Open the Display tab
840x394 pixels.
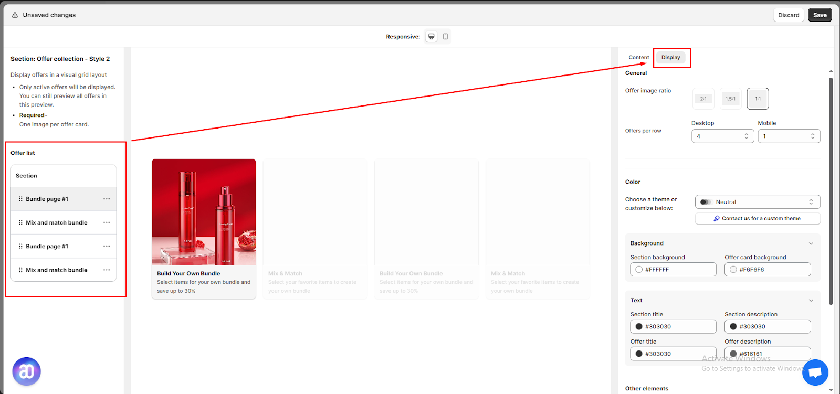(670, 58)
